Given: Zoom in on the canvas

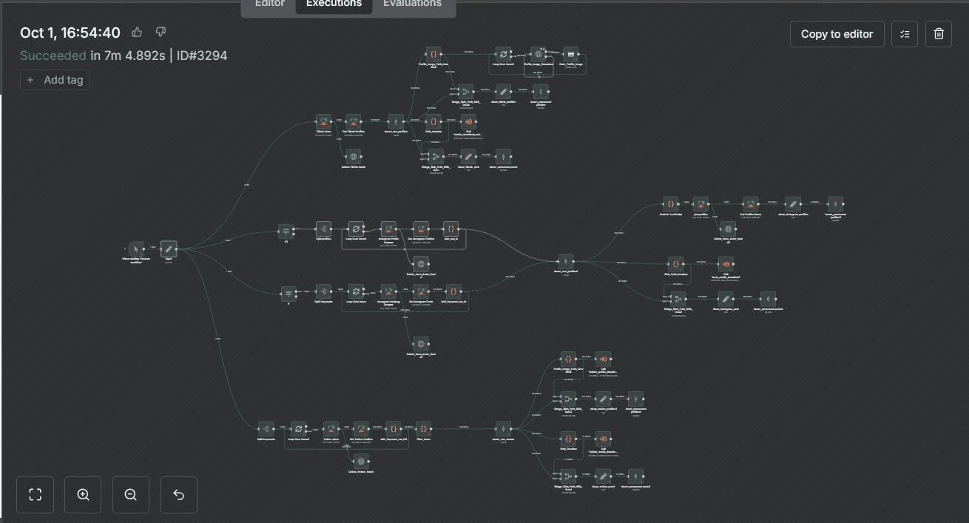Looking at the screenshot, I should 83,495.
